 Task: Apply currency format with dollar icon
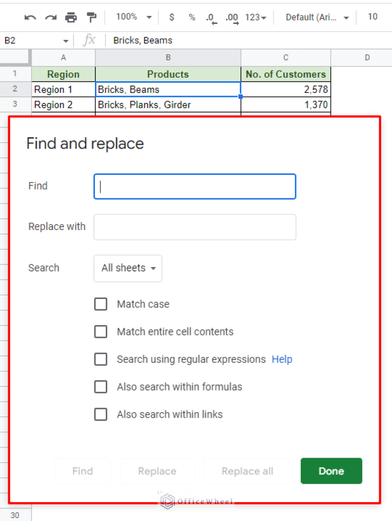click(172, 17)
